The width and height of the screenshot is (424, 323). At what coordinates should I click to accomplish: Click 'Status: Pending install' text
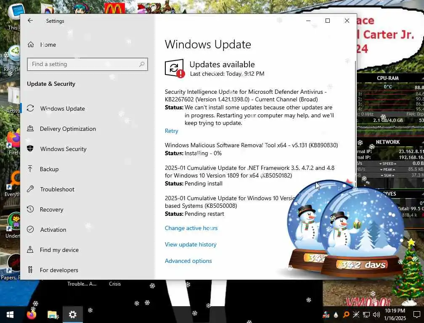click(x=193, y=183)
